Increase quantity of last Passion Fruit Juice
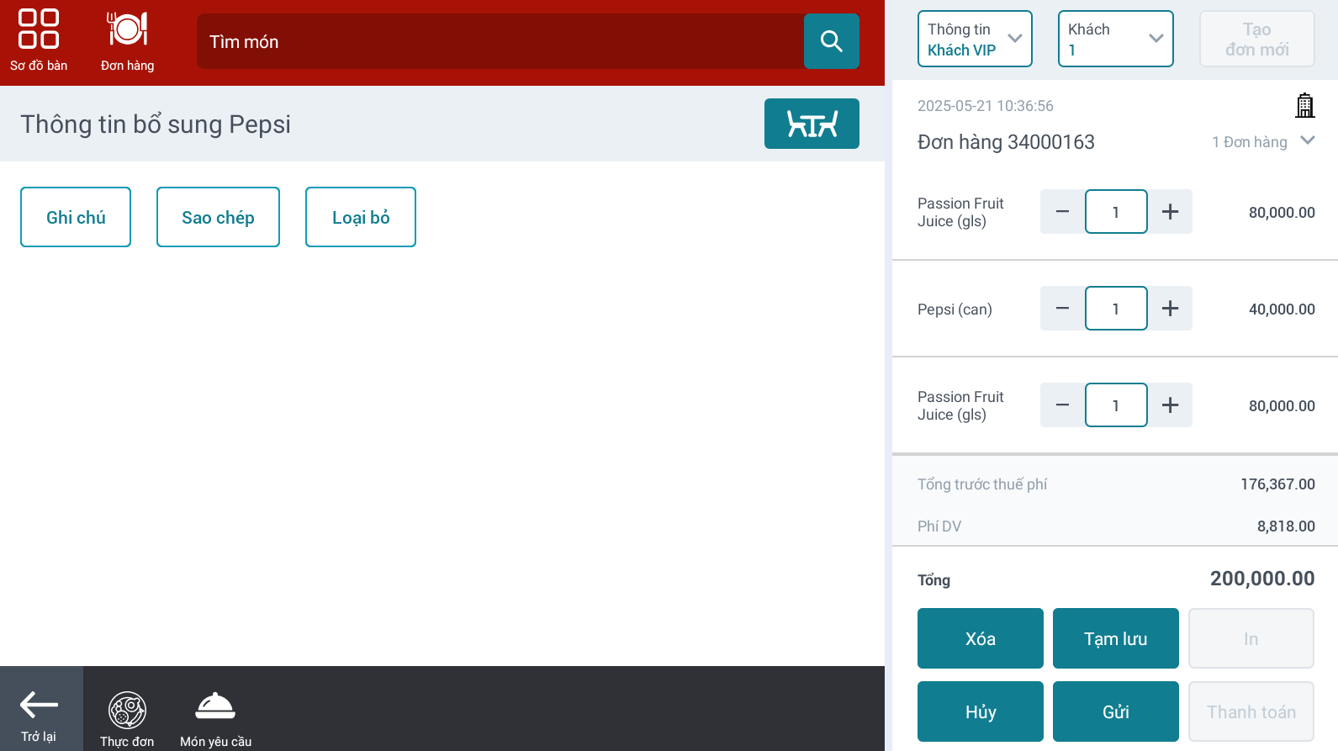The image size is (1338, 751). 1170,405
